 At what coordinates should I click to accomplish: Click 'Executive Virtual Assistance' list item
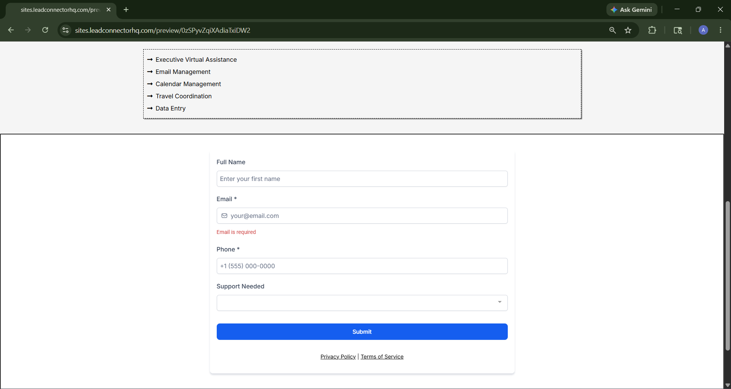tap(196, 59)
